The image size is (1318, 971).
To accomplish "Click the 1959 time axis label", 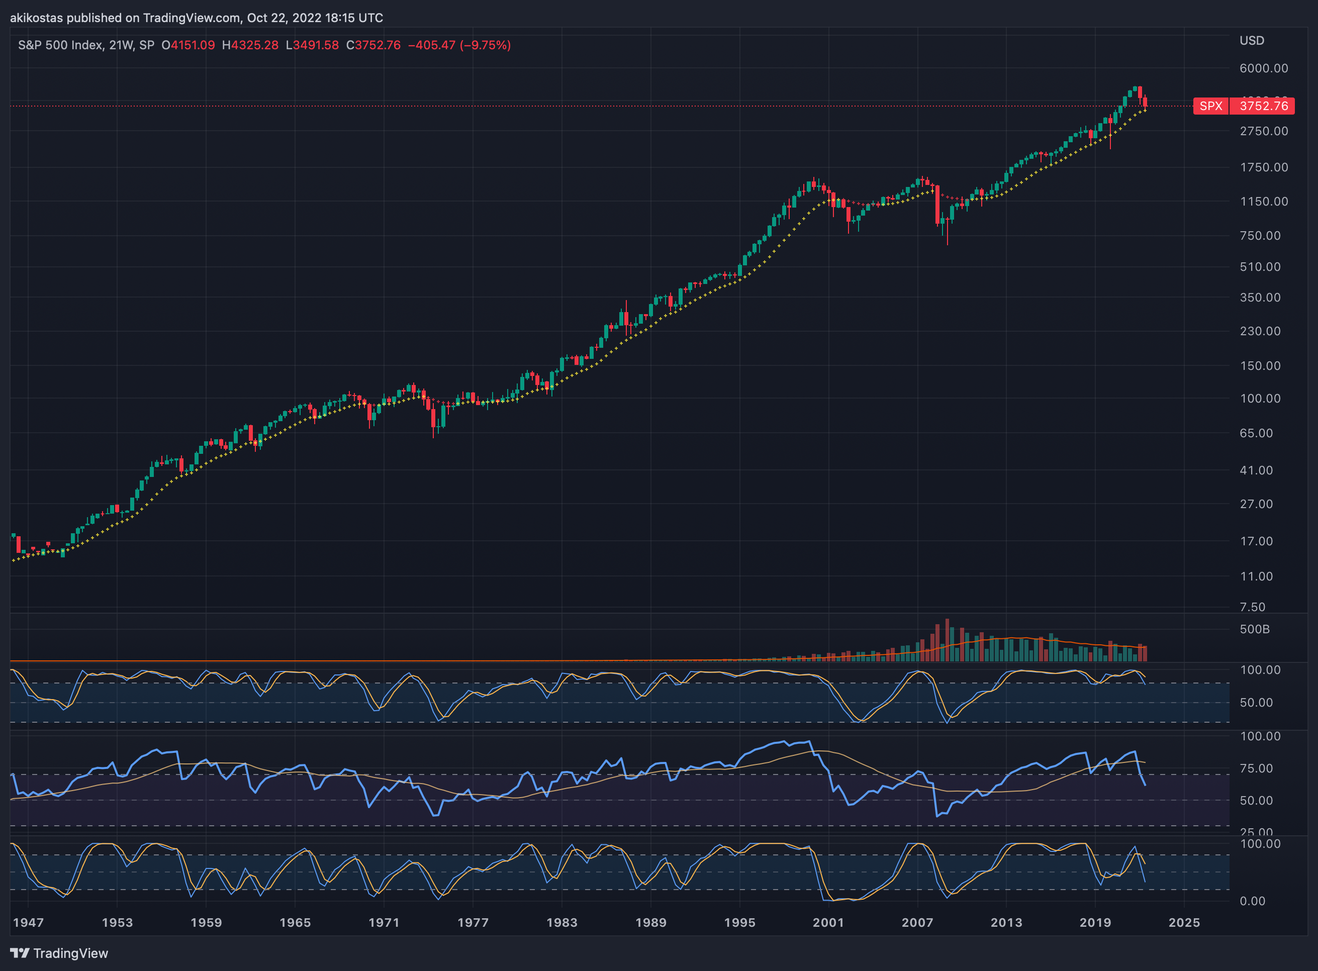I will pyautogui.click(x=206, y=923).
